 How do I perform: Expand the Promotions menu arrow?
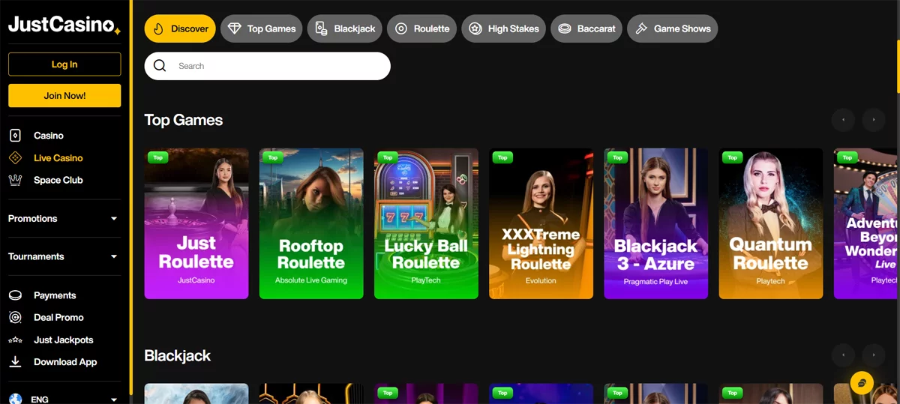point(114,219)
